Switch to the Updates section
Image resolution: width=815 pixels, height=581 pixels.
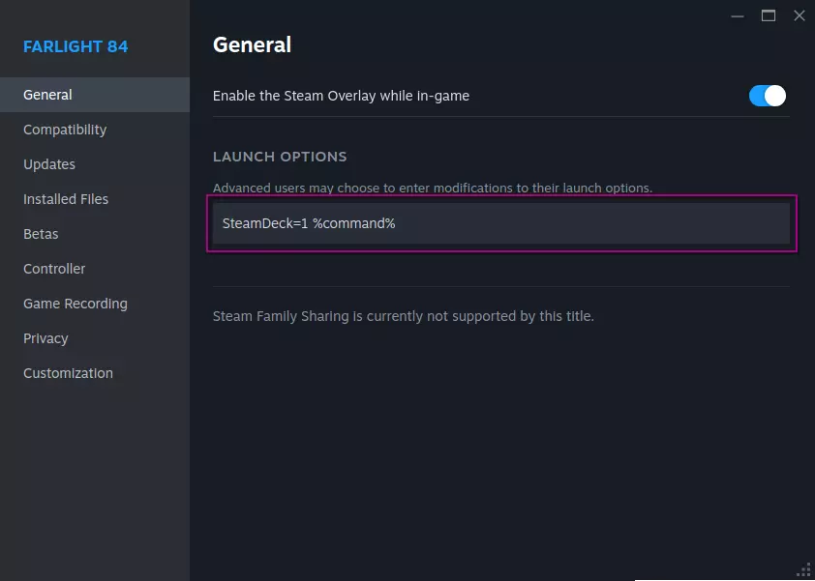pyautogui.click(x=49, y=164)
